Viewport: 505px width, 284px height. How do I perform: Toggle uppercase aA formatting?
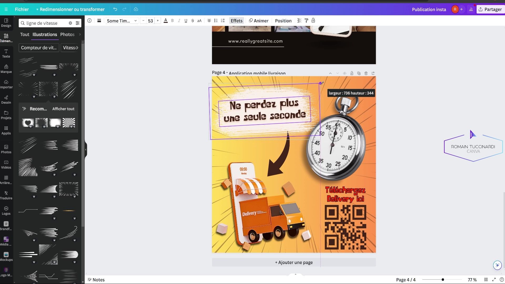point(199,21)
